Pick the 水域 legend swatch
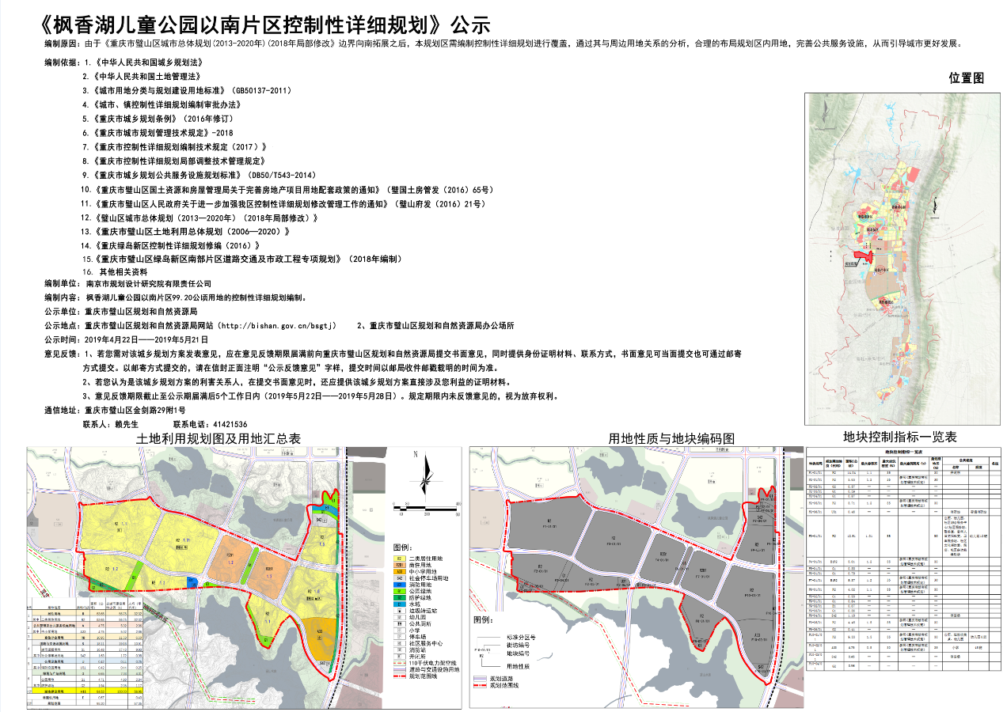The width and height of the screenshot is (1007, 712). (x=400, y=604)
